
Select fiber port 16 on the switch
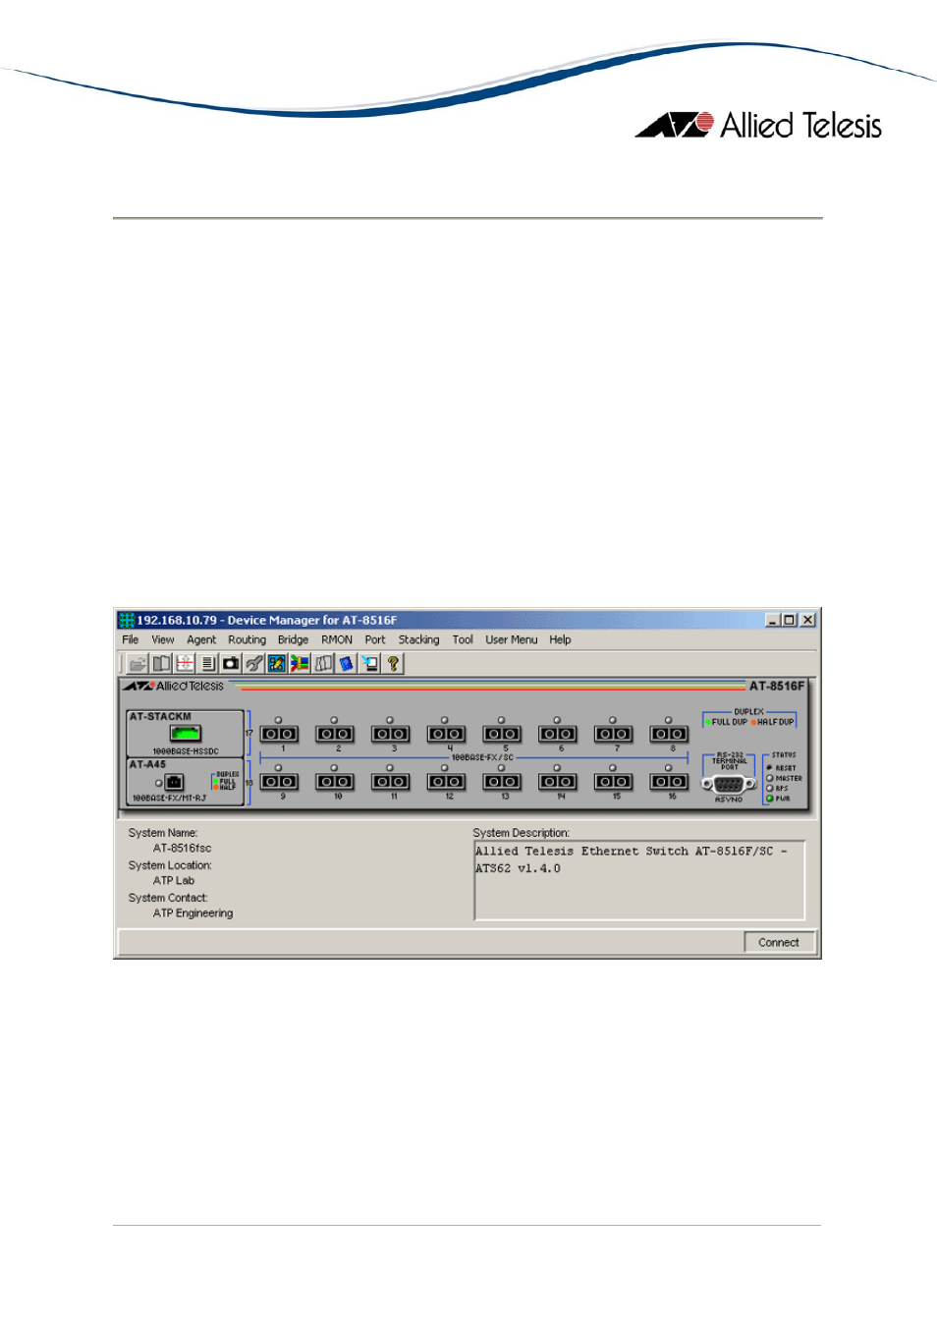point(669,782)
